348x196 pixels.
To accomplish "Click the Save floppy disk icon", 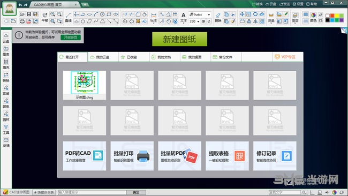I will [28, 14].
